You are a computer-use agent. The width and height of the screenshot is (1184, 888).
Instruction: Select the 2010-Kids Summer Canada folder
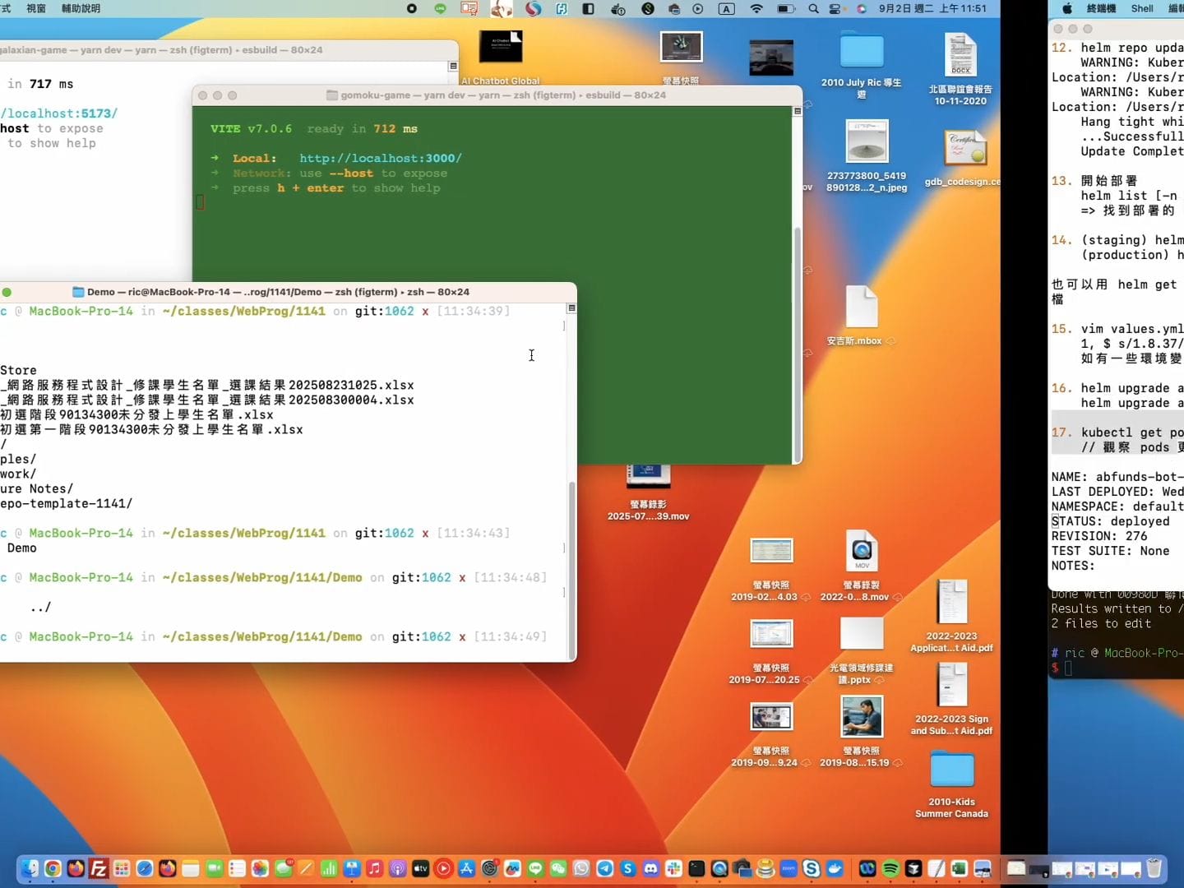pos(951,770)
